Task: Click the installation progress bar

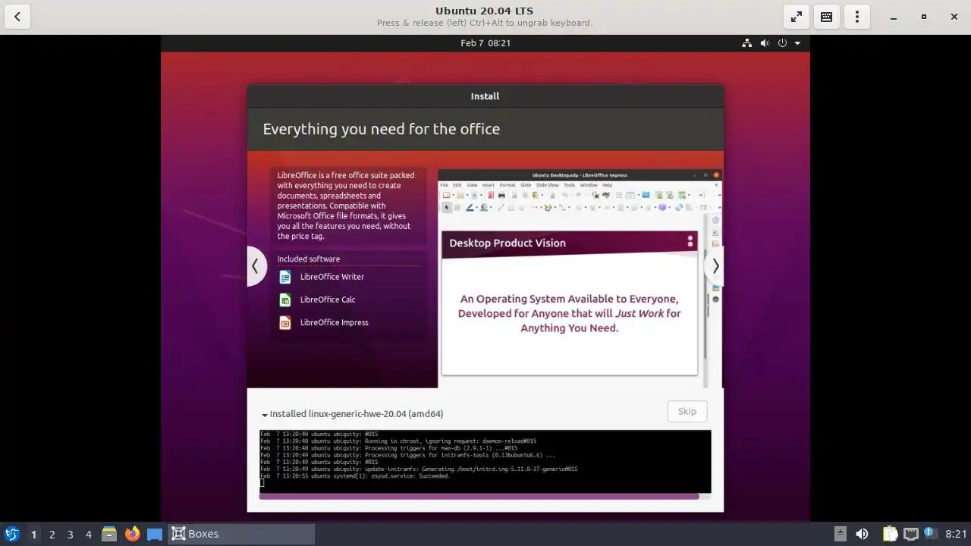Action: coord(485,497)
